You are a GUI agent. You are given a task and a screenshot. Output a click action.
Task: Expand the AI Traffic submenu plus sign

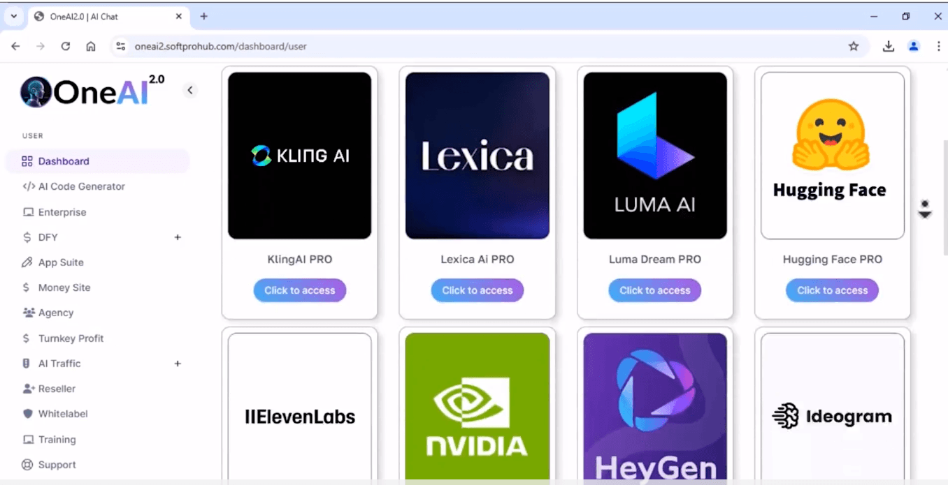pyautogui.click(x=178, y=364)
